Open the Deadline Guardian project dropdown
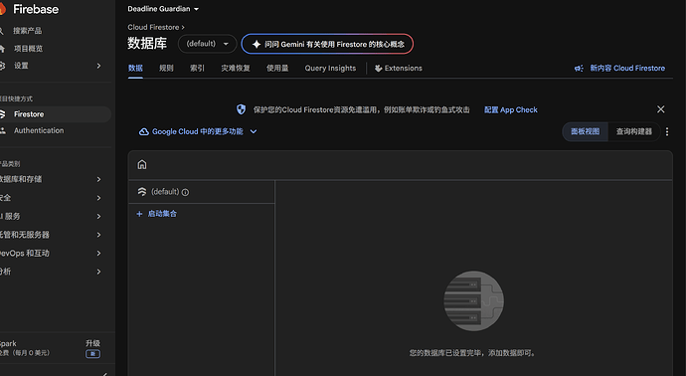The height and width of the screenshot is (376, 686). tap(163, 9)
